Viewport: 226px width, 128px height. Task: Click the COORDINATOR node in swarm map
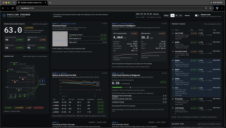(42, 81)
